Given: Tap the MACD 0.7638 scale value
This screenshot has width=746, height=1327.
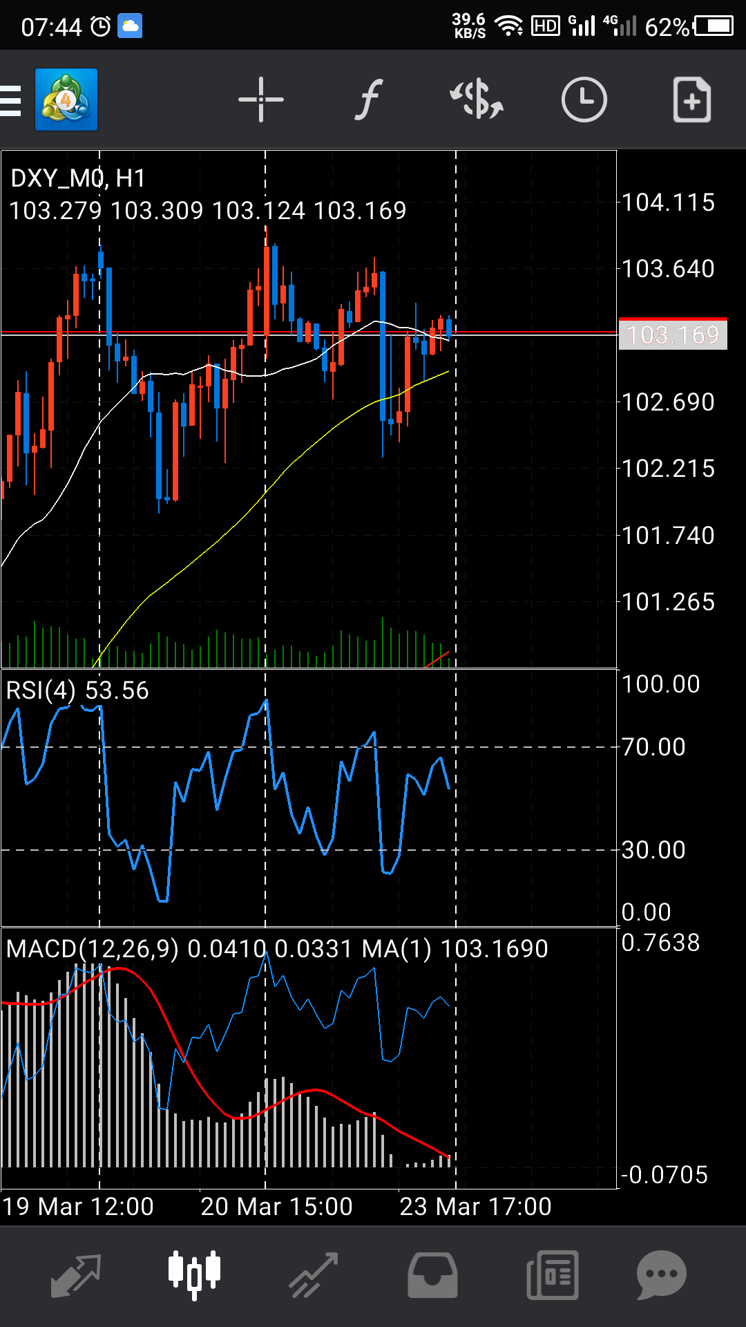Looking at the screenshot, I should coord(661,943).
